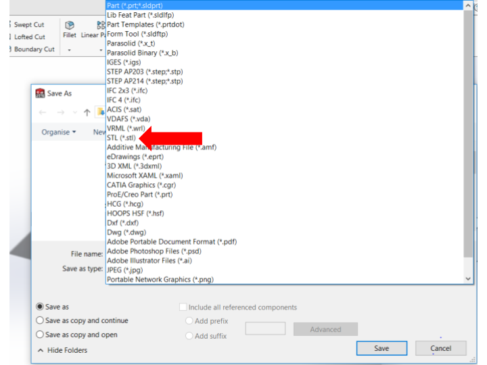Select STEP AP214 format

pos(285,81)
